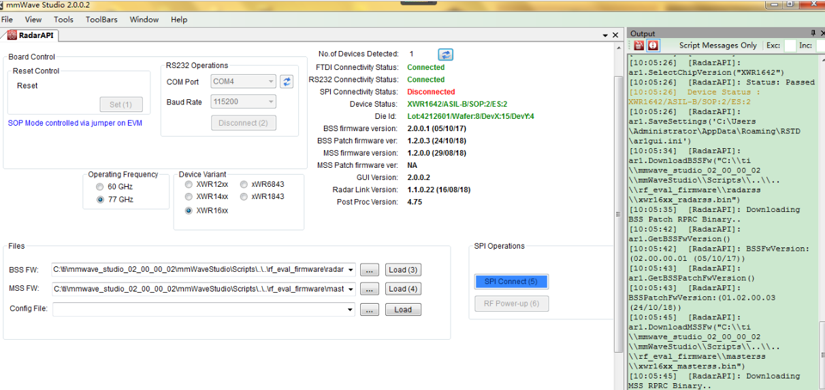
Task: Click the BSS Patch firmware 1.2.0.3 value
Action: pos(436,141)
